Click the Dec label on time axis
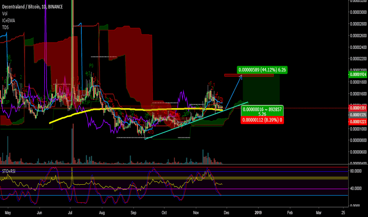Viewport: 368px width, 217px height. pyautogui.click(x=227, y=213)
